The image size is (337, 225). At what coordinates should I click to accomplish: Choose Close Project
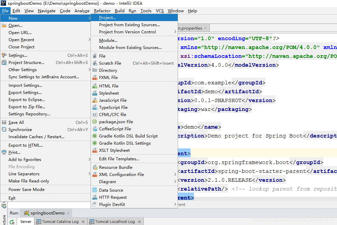click(45, 47)
